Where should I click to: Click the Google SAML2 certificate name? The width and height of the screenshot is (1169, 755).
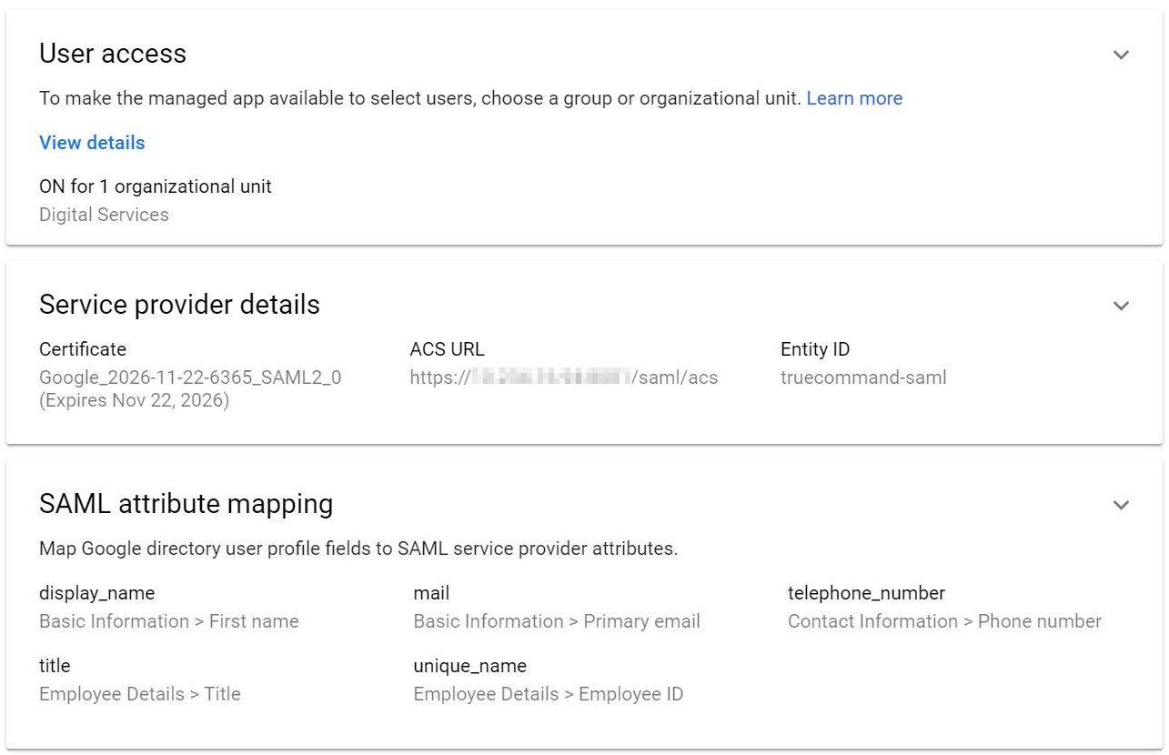(x=190, y=377)
